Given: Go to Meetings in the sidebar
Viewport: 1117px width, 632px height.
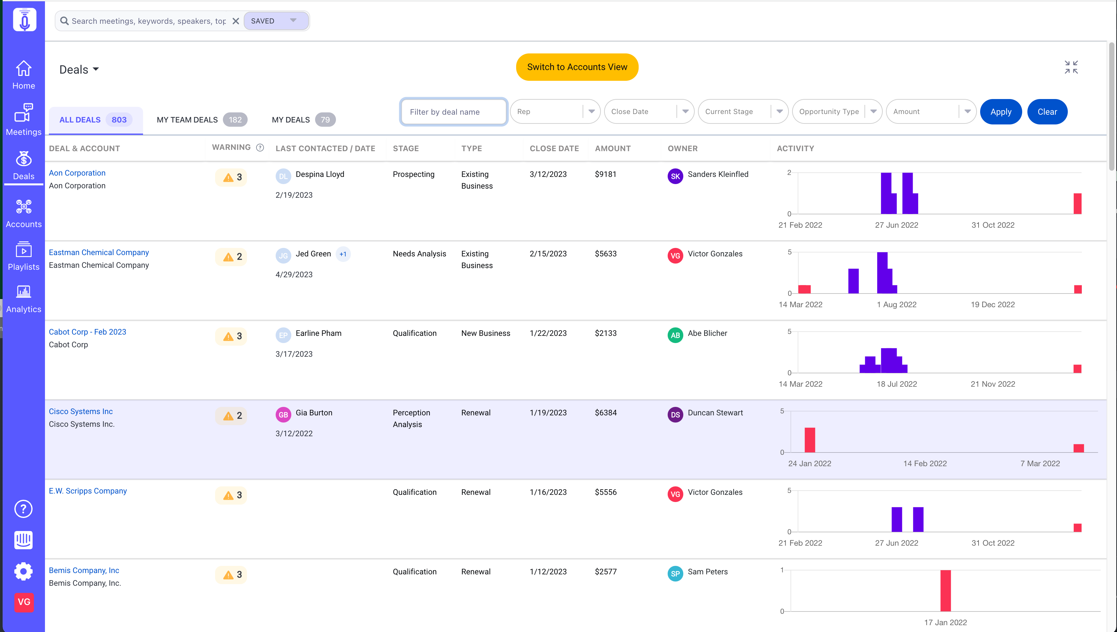Looking at the screenshot, I should 23,119.
